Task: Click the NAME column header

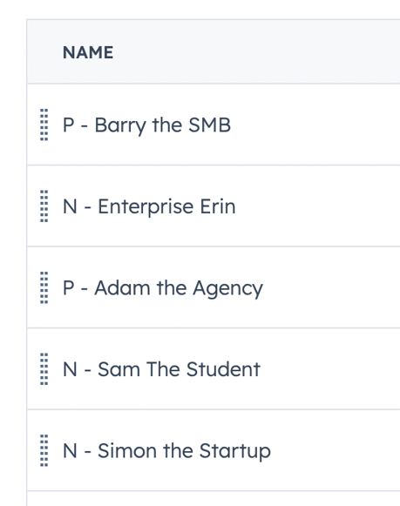Action: (88, 52)
